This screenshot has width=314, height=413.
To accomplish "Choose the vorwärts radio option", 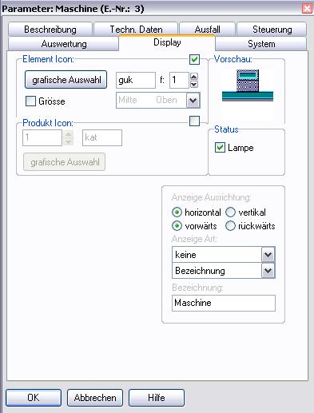I will 177,226.
